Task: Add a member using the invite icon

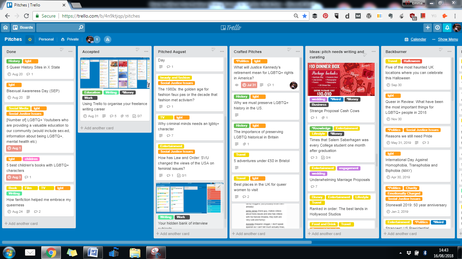Action: click(x=108, y=40)
